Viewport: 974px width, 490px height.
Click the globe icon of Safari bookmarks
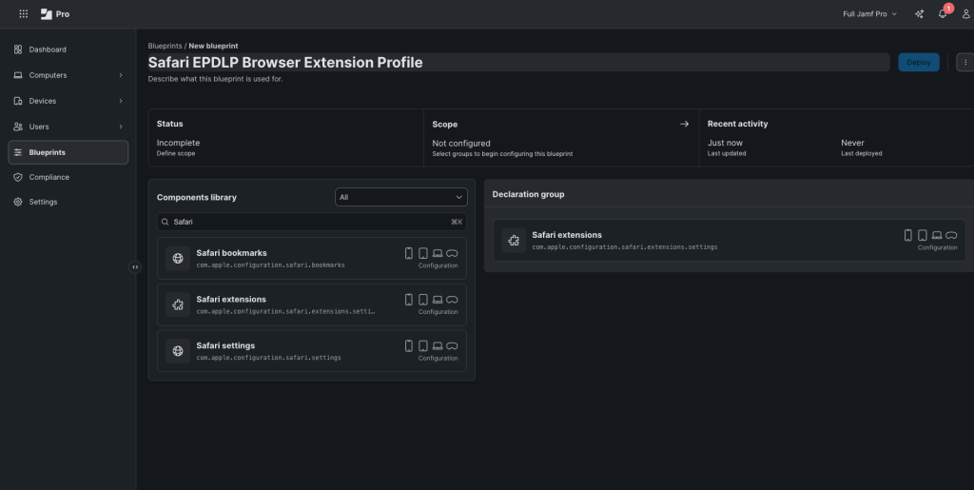point(178,259)
